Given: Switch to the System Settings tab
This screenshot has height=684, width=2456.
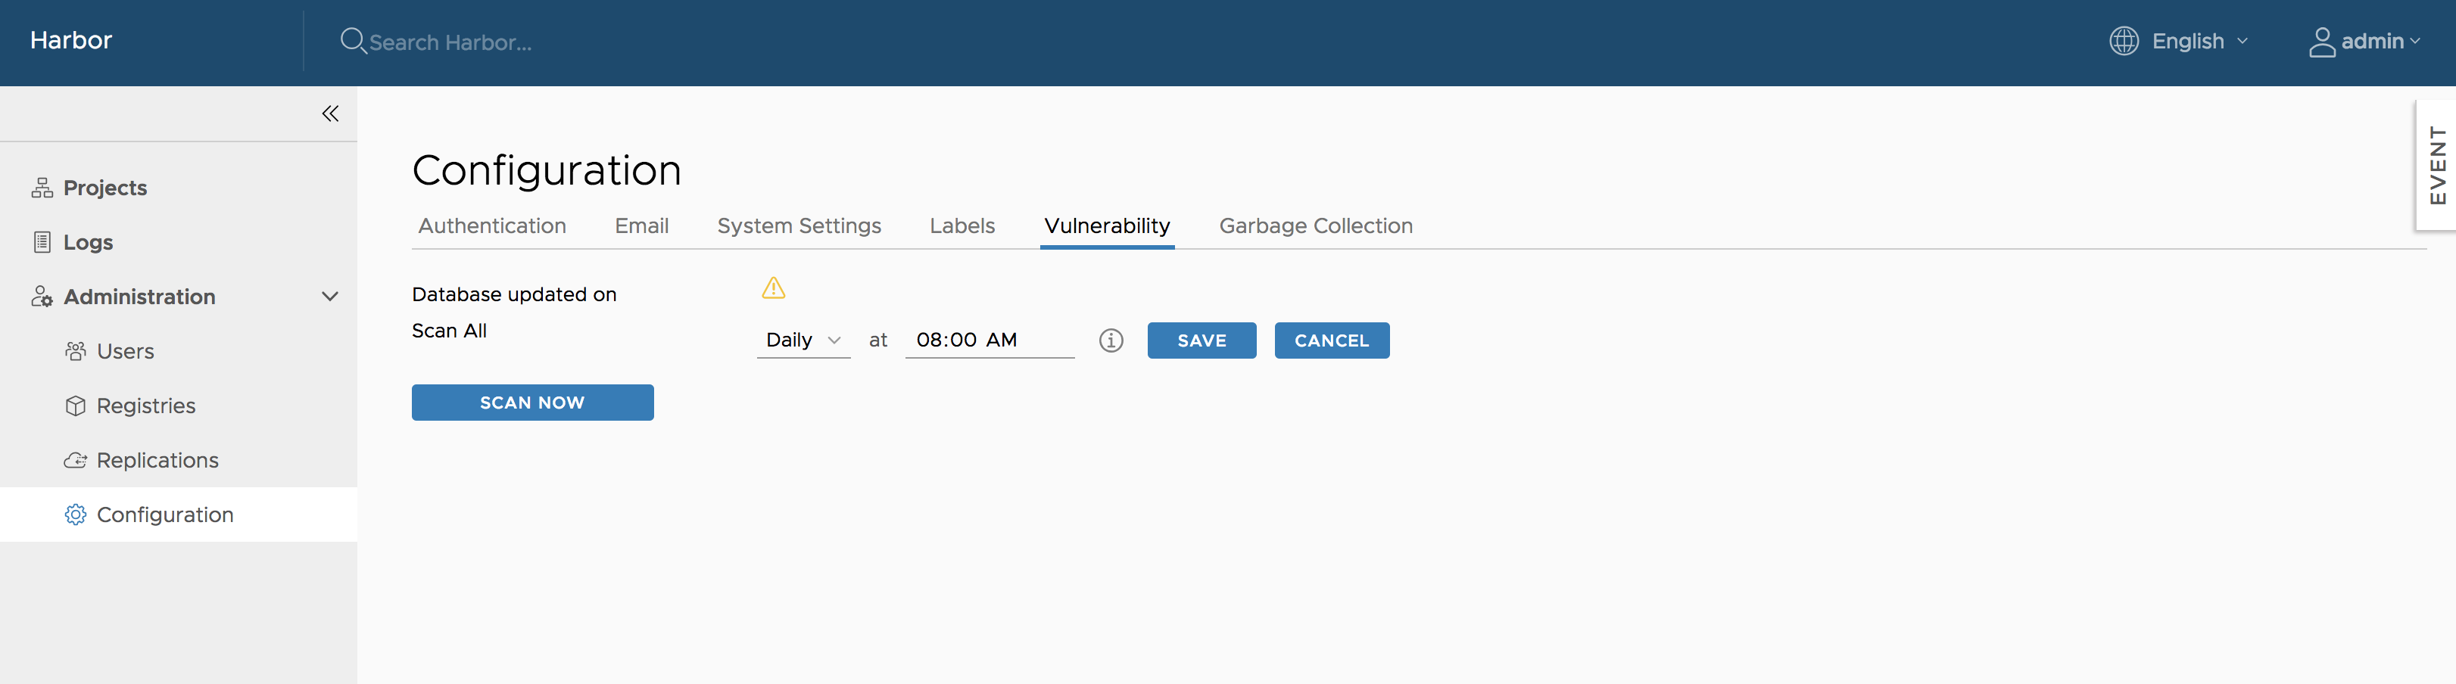Looking at the screenshot, I should (x=798, y=225).
